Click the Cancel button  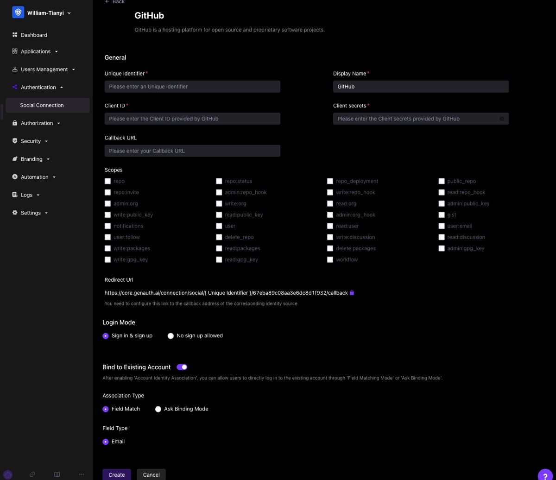click(x=152, y=474)
